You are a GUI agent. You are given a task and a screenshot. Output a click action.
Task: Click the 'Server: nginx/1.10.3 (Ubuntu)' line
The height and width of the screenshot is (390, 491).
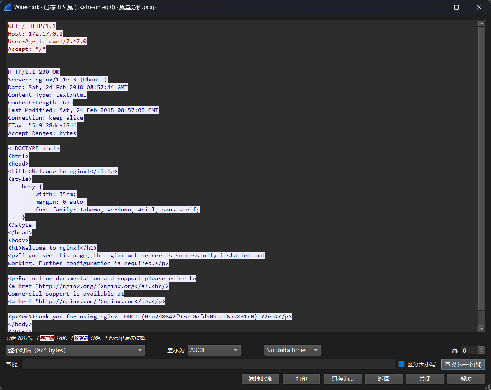point(57,80)
